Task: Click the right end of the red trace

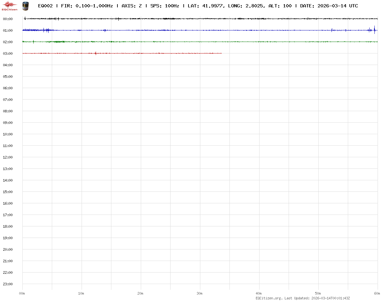Action: [x=221, y=53]
